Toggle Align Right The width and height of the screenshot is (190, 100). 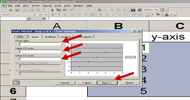(86, 15)
